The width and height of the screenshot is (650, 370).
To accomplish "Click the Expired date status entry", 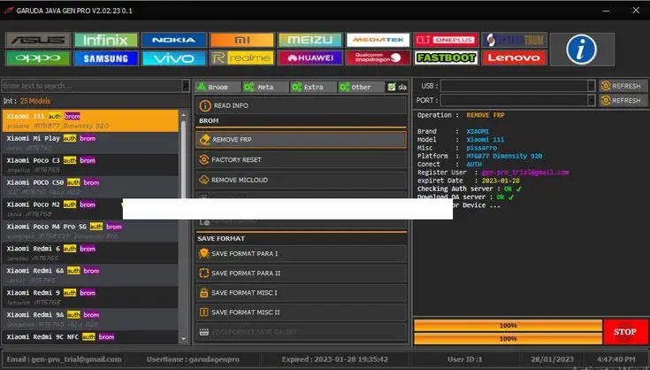I will pos(335,359).
